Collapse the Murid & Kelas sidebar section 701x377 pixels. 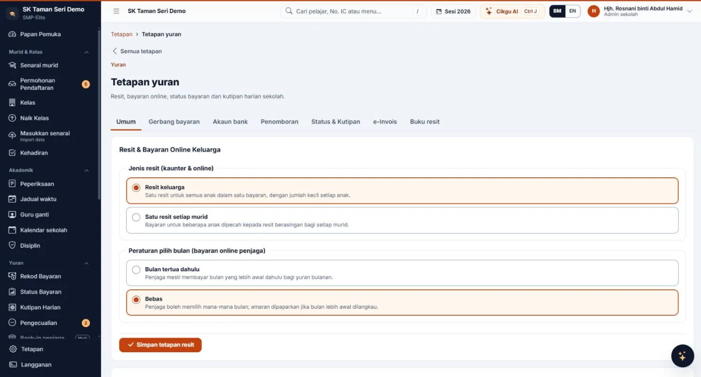[x=86, y=52]
